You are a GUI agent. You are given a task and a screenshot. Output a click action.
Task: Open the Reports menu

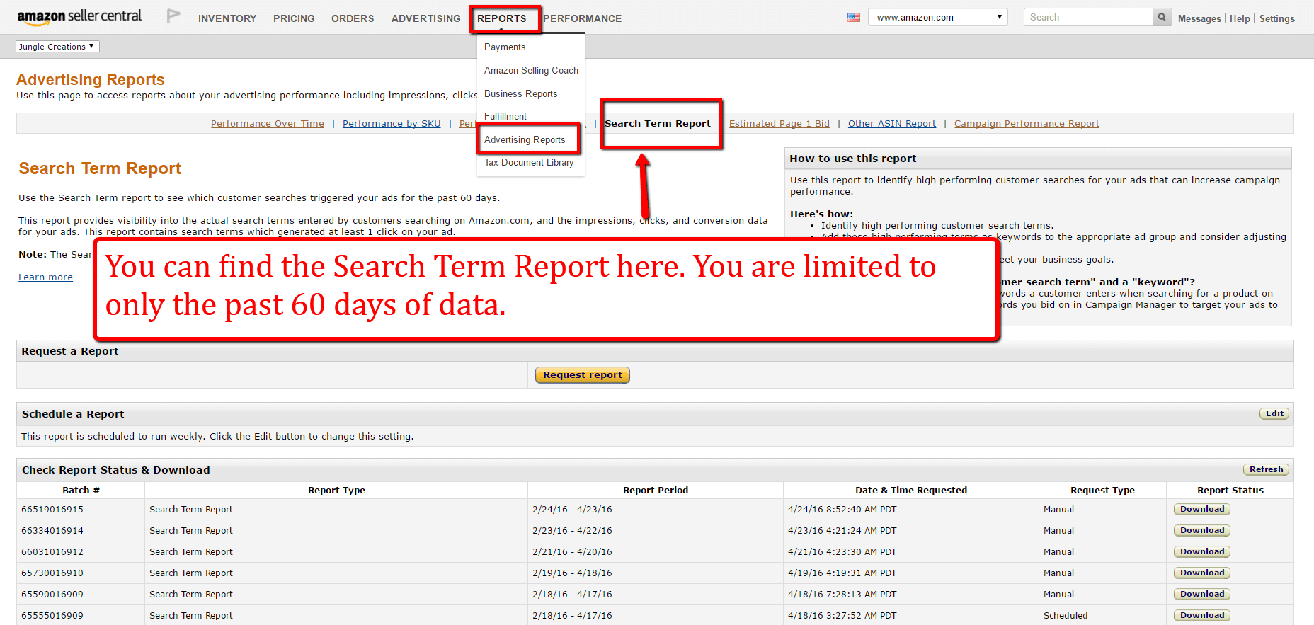[502, 18]
